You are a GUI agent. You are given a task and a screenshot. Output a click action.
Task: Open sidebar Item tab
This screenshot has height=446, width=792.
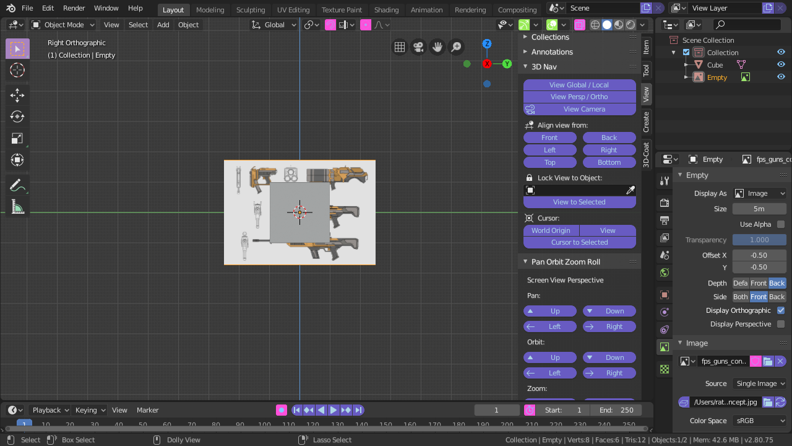(646, 47)
